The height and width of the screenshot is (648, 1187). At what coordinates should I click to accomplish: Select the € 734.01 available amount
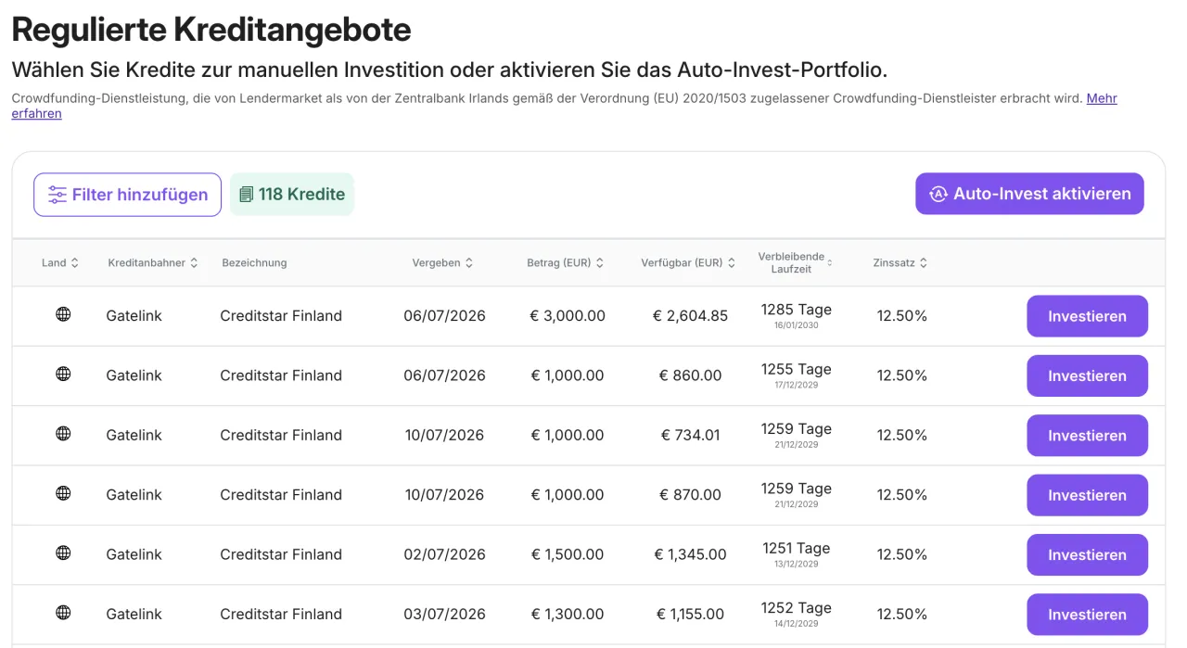tap(690, 435)
